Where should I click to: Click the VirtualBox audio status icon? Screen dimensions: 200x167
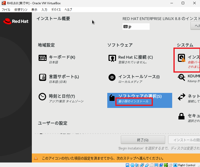click(x=137, y=165)
